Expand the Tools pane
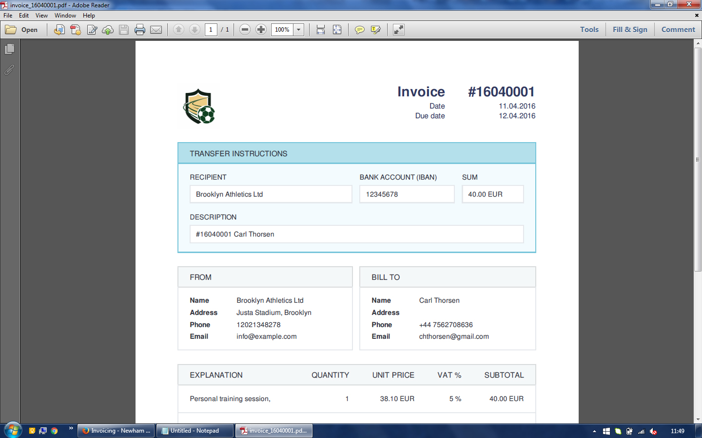The height and width of the screenshot is (438, 702). click(589, 30)
